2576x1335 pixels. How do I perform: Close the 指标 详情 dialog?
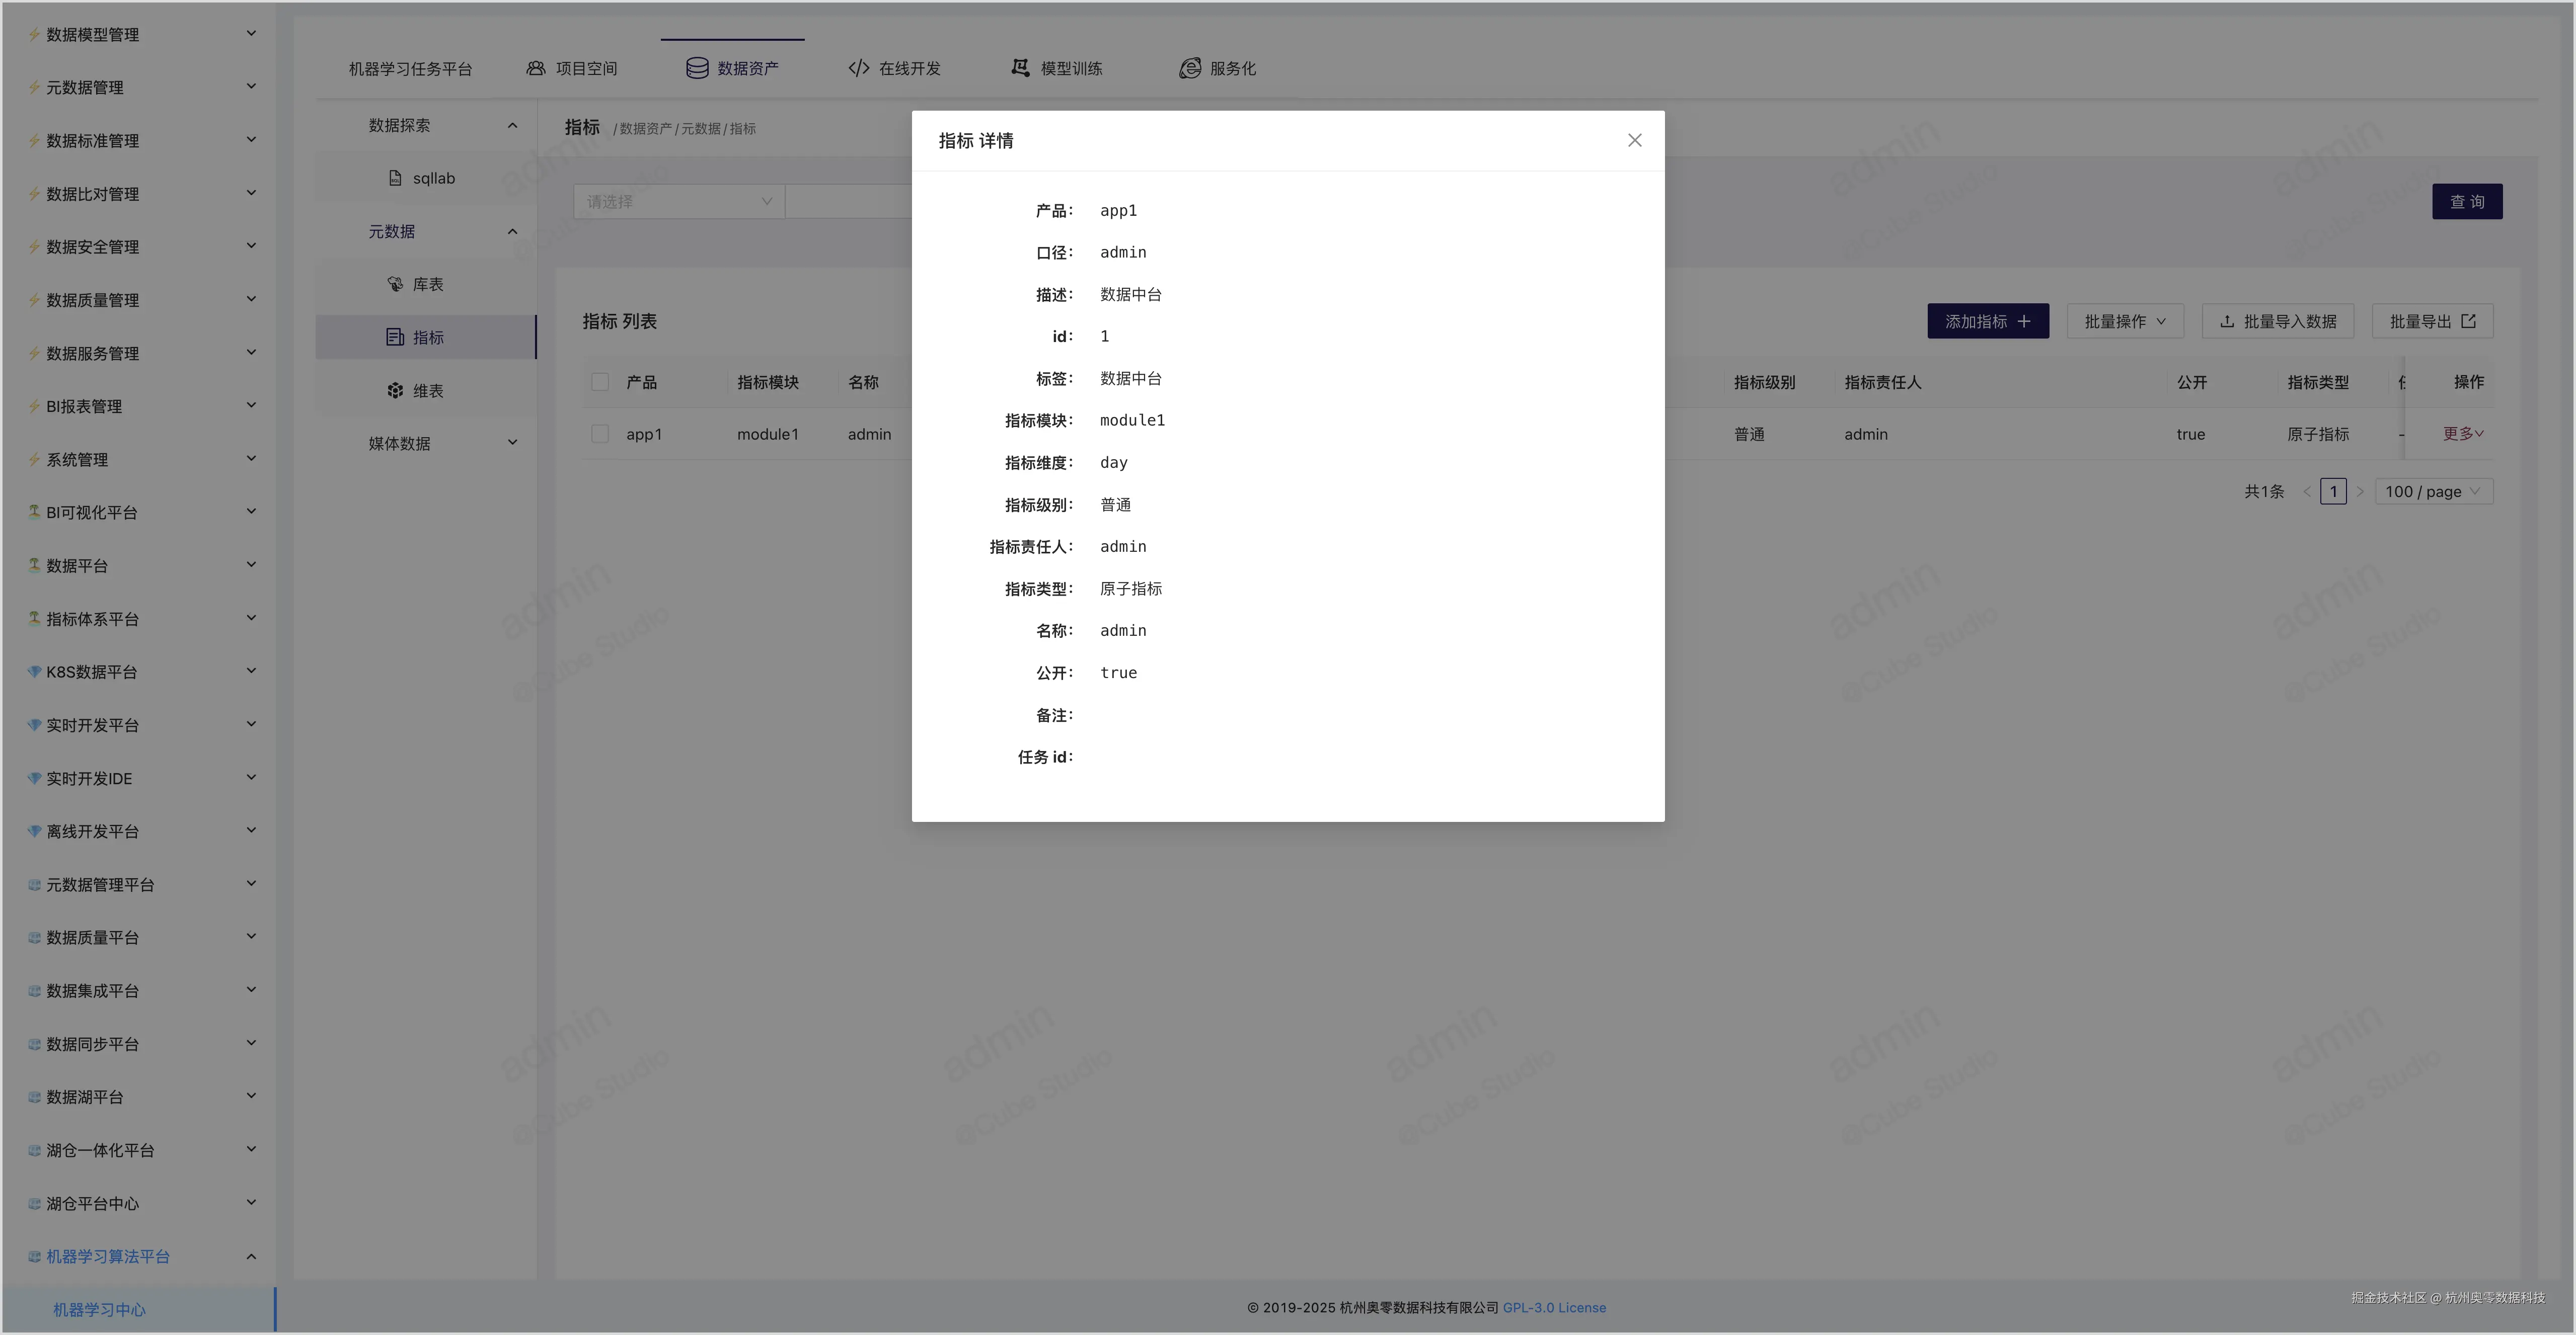1634,141
